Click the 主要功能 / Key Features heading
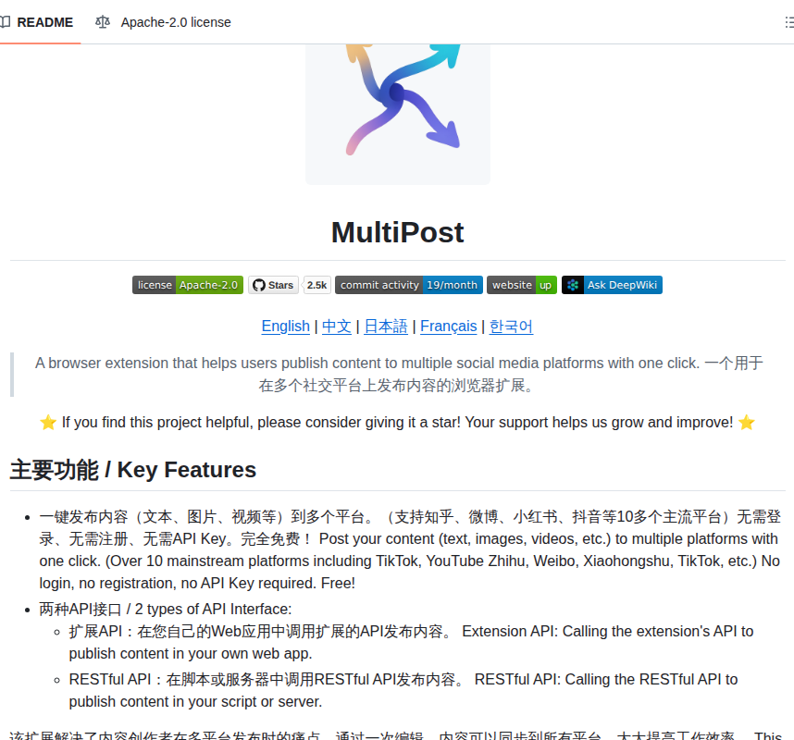The width and height of the screenshot is (794, 740). click(x=133, y=470)
